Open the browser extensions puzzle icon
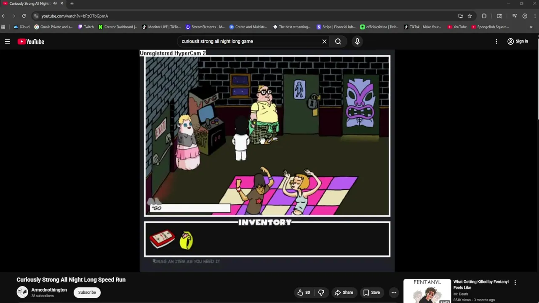The height and width of the screenshot is (303, 539). pyautogui.click(x=484, y=16)
